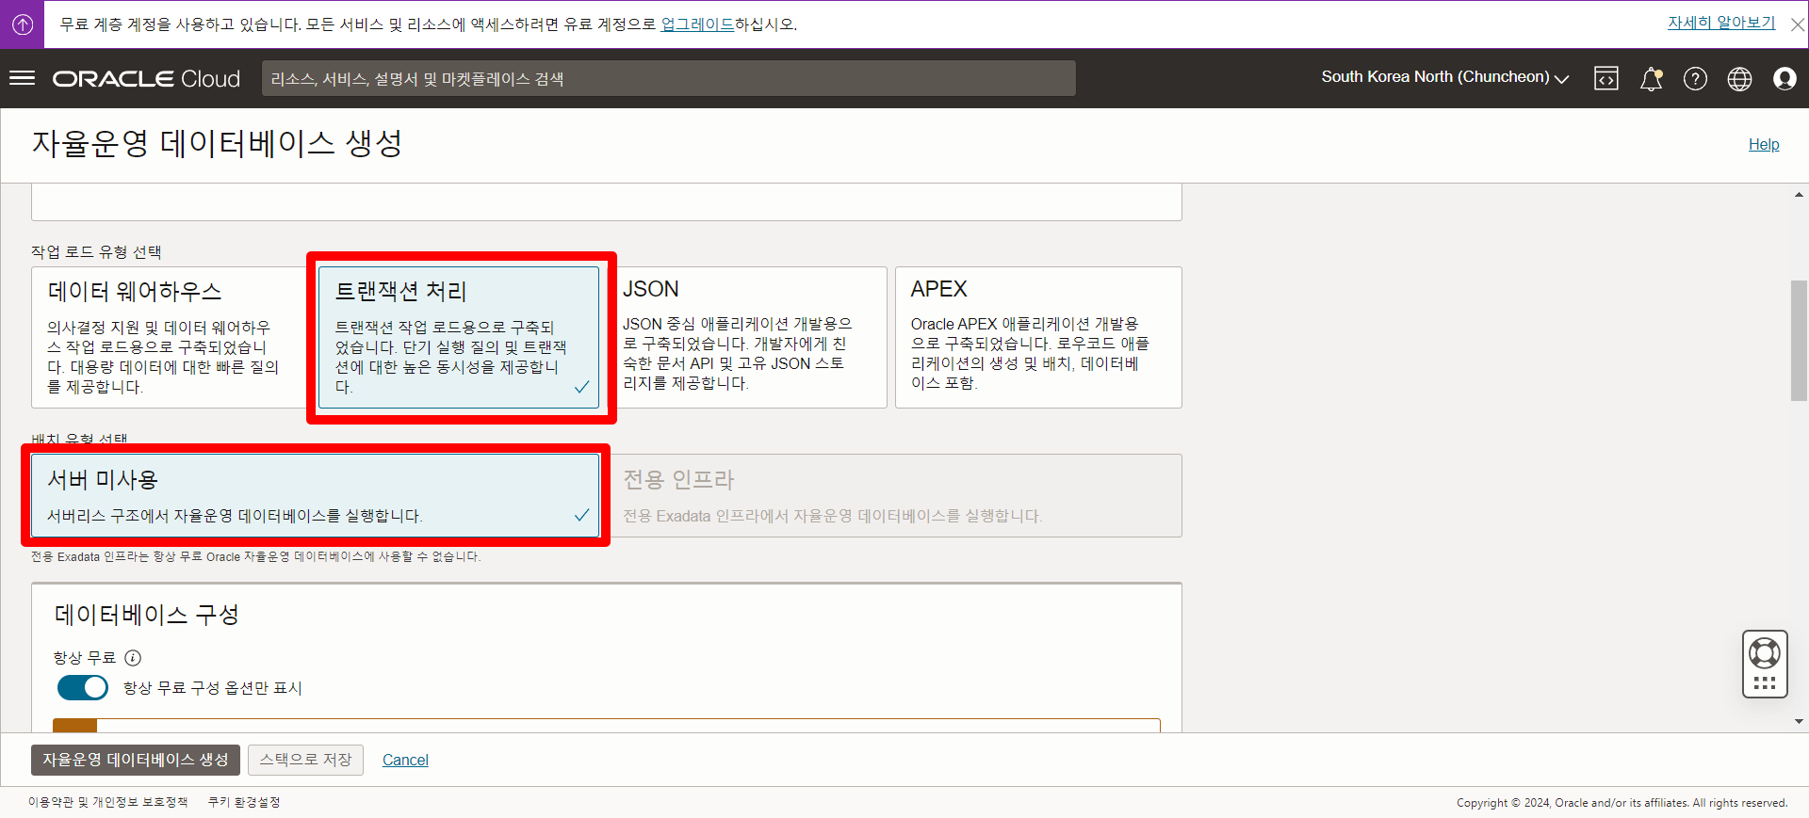Image resolution: width=1809 pixels, height=818 pixels.
Task: Select the 전용 인프라 deployment card
Action: 893,495
